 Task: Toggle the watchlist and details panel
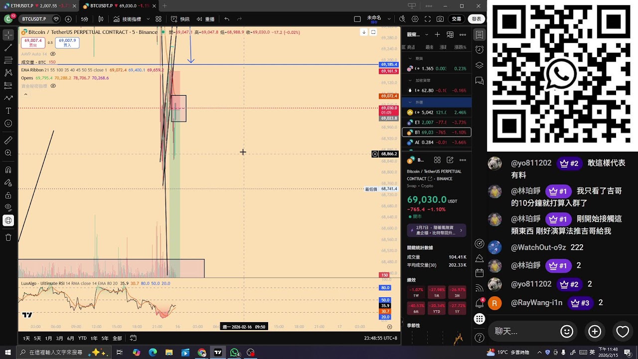click(x=479, y=34)
